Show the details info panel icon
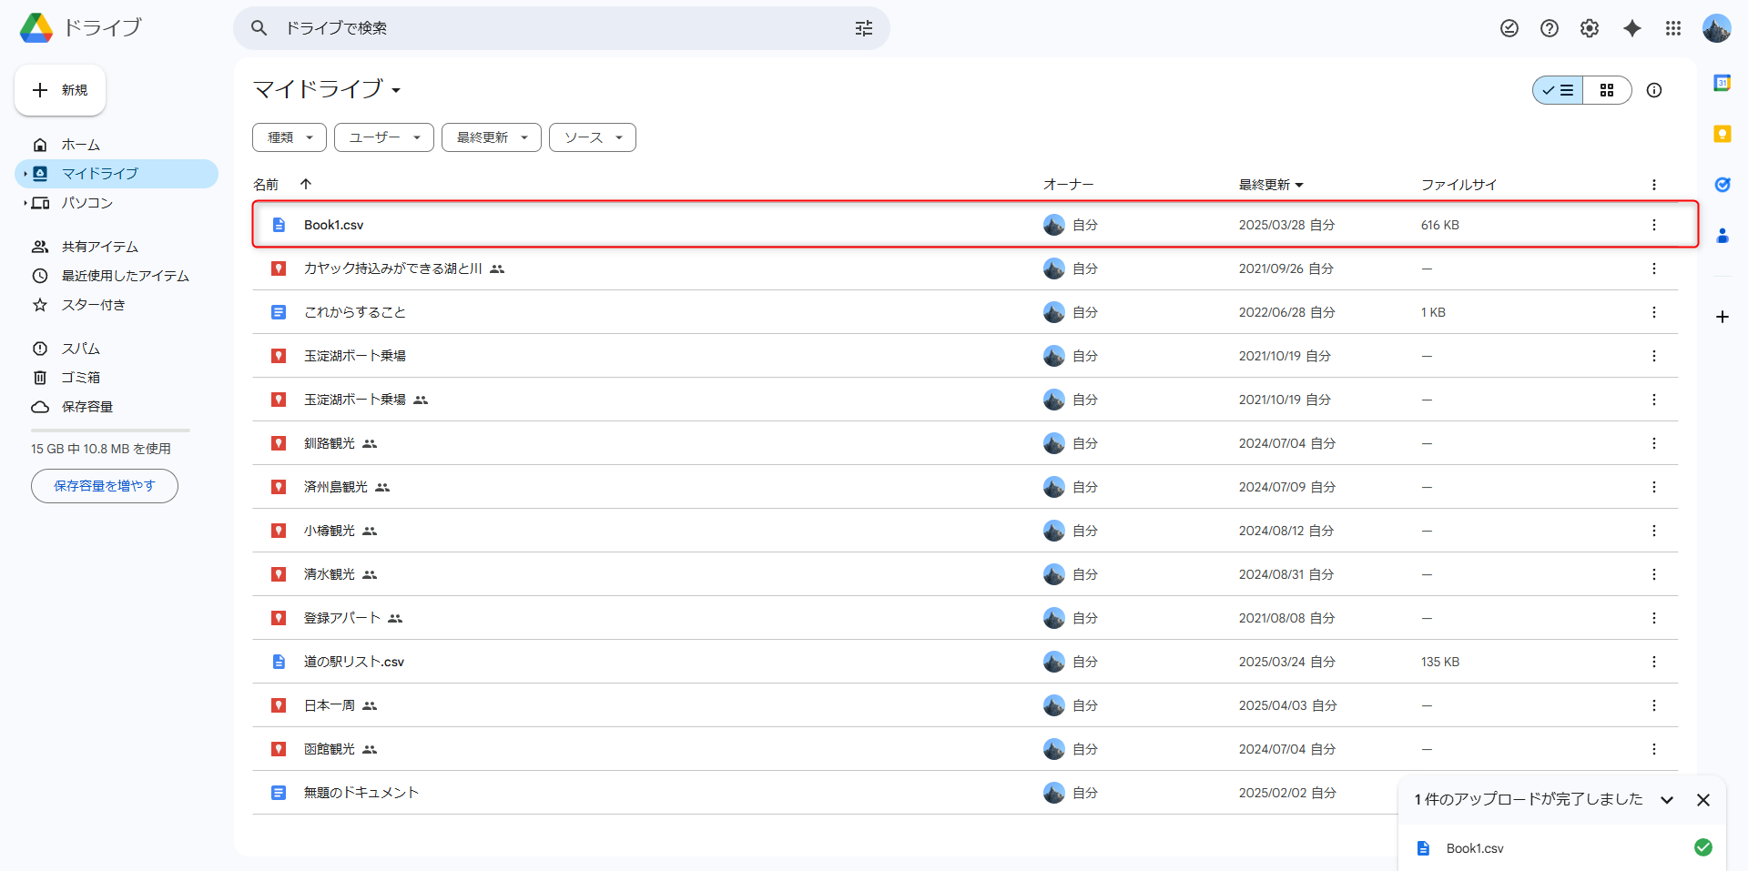The image size is (1748, 871). coord(1653,90)
